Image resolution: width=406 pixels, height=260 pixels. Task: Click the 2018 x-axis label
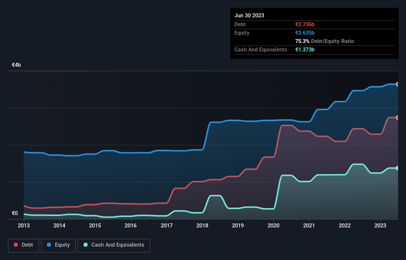(202, 225)
